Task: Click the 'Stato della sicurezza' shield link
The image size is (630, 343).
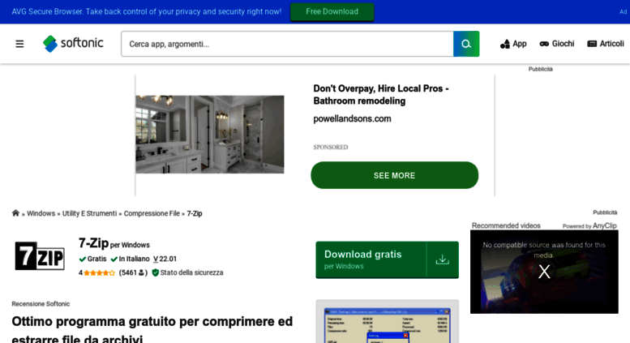Action: tap(187, 272)
